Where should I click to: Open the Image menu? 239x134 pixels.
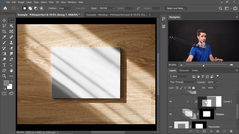click(21, 2)
